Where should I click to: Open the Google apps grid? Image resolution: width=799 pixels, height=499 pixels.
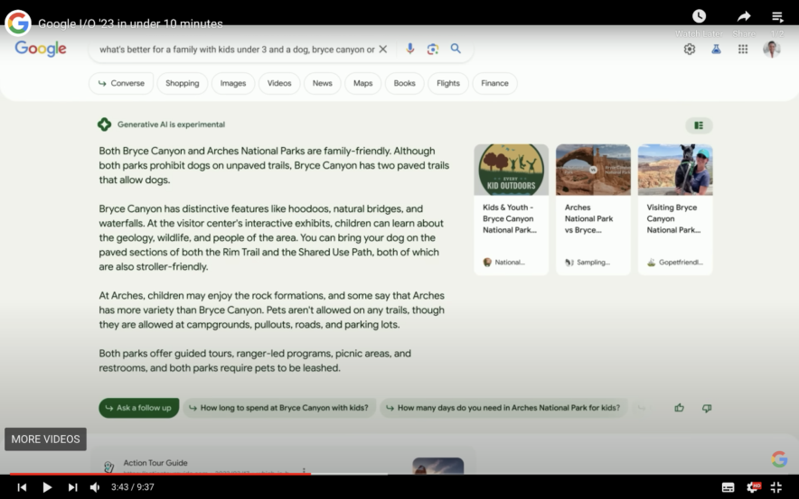click(743, 50)
